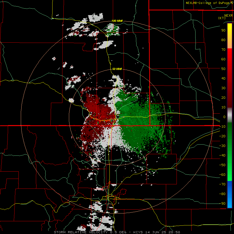Click the 60 value on the velocity scale
Image resolution: width=234 pixels, height=234 pixels.
tap(223, 59)
